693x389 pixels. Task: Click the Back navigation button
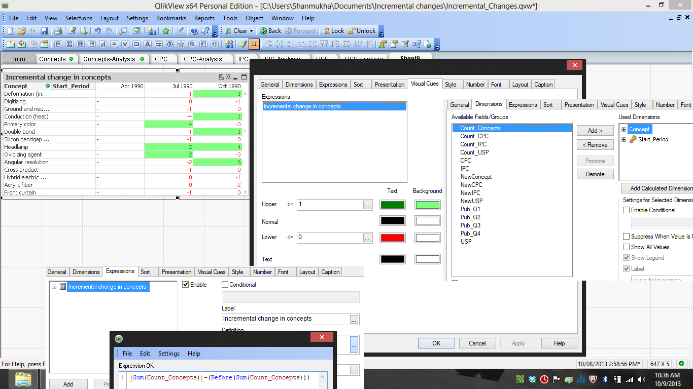(270, 31)
